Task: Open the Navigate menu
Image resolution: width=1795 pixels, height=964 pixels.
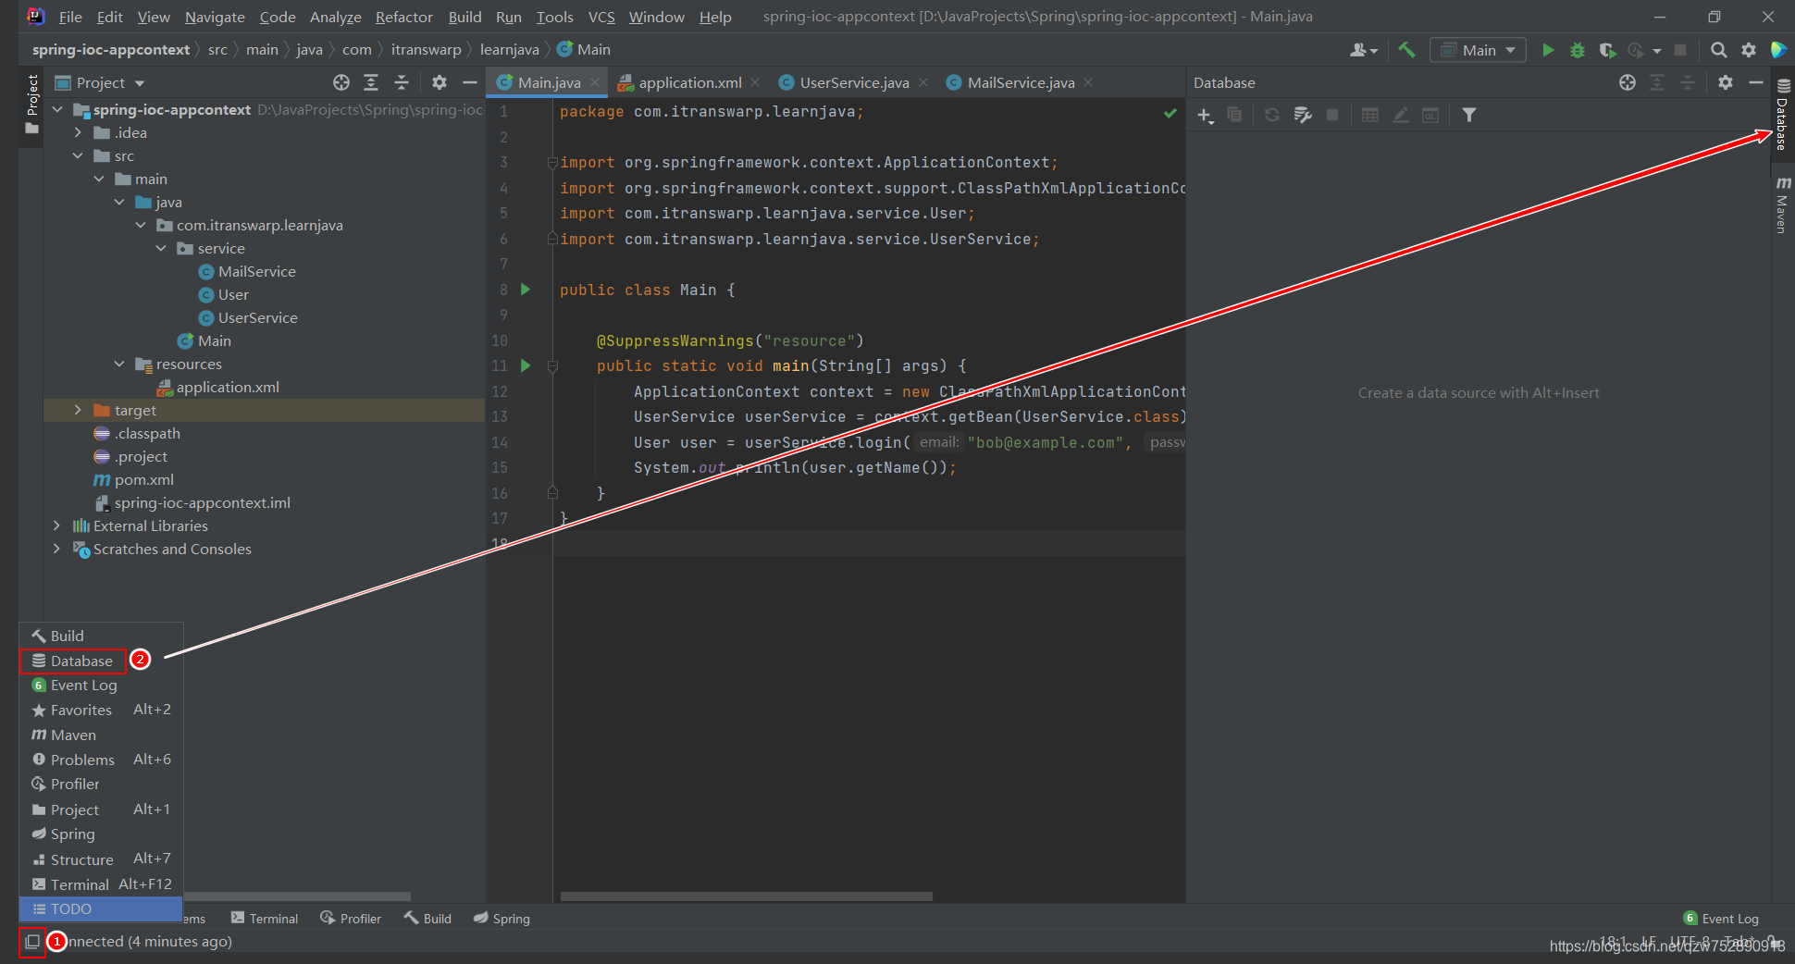Action: (x=215, y=17)
